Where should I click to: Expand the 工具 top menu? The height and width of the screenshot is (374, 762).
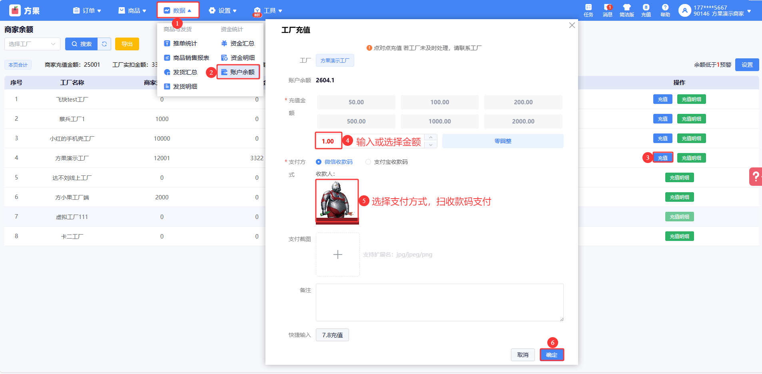click(x=268, y=10)
